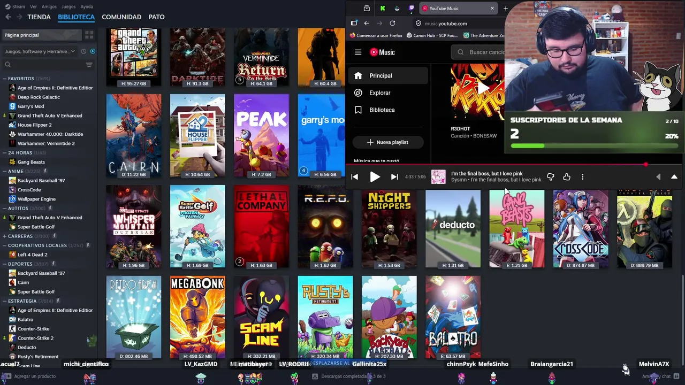Play the current song in YouTube Music
This screenshot has height=385, width=685.
click(375, 176)
